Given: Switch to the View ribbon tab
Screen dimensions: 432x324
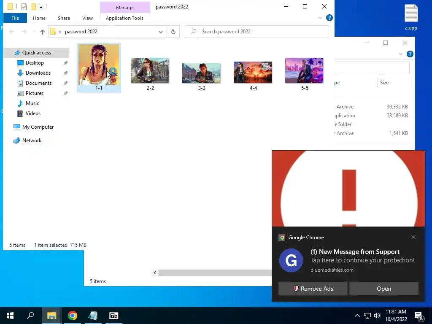Looking at the screenshot, I should 87,18.
